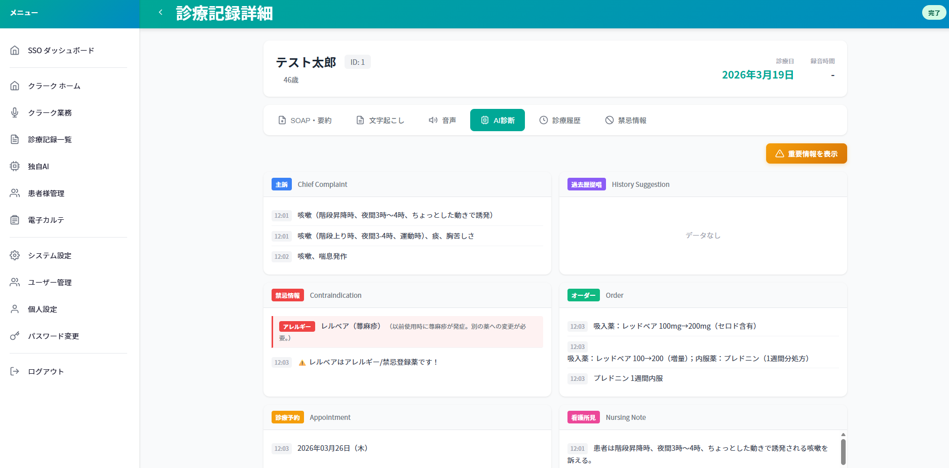
Task: Switch to the SOAP・要約 tab
Action: (305, 120)
